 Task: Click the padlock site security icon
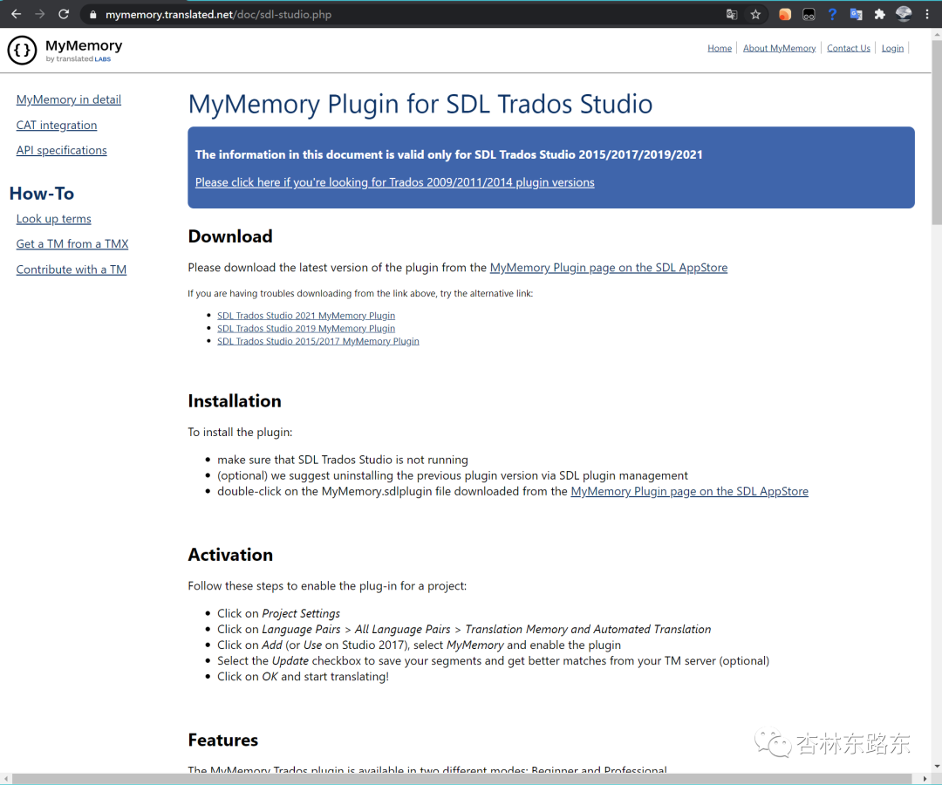click(92, 15)
